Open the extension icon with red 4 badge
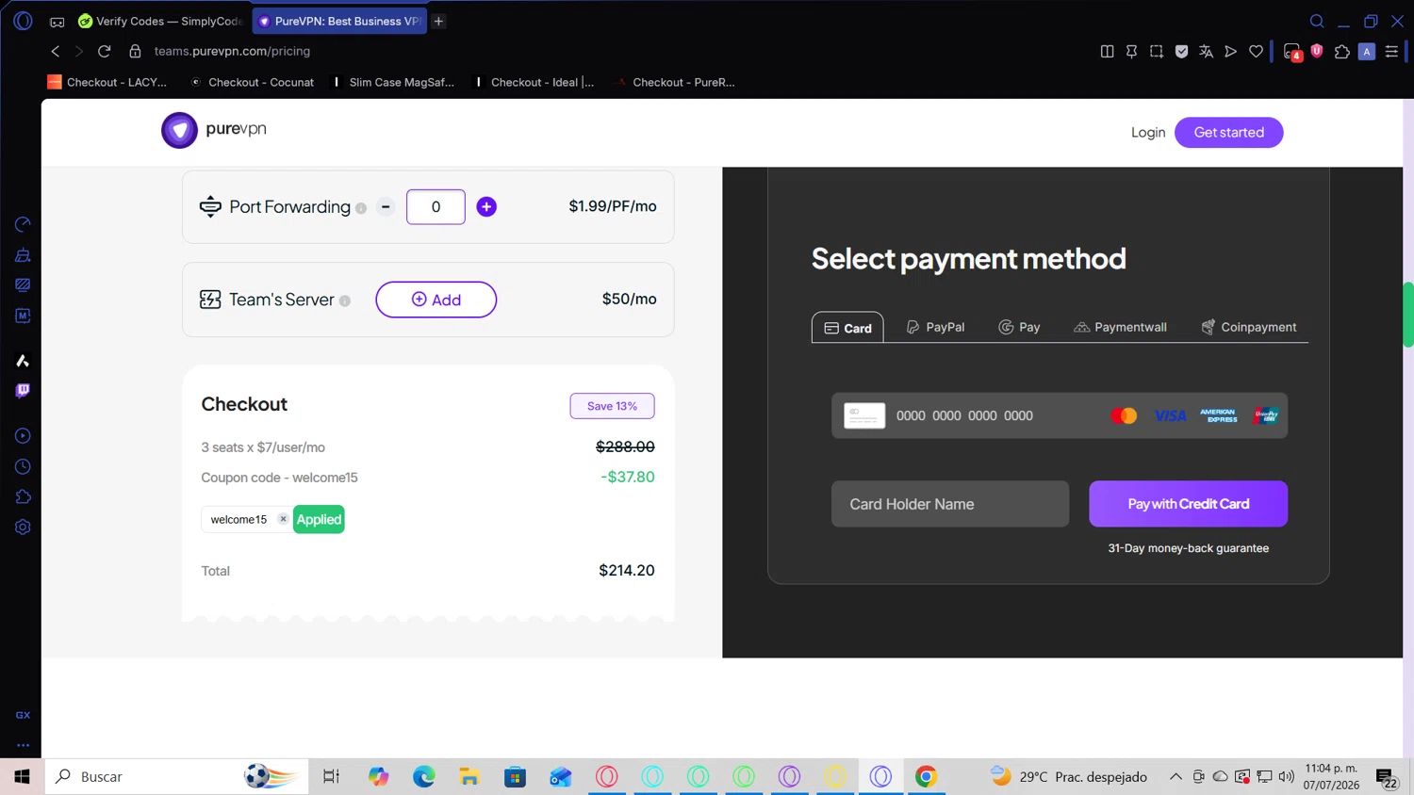Viewport: 1414px width, 795px height. coord(1292,52)
